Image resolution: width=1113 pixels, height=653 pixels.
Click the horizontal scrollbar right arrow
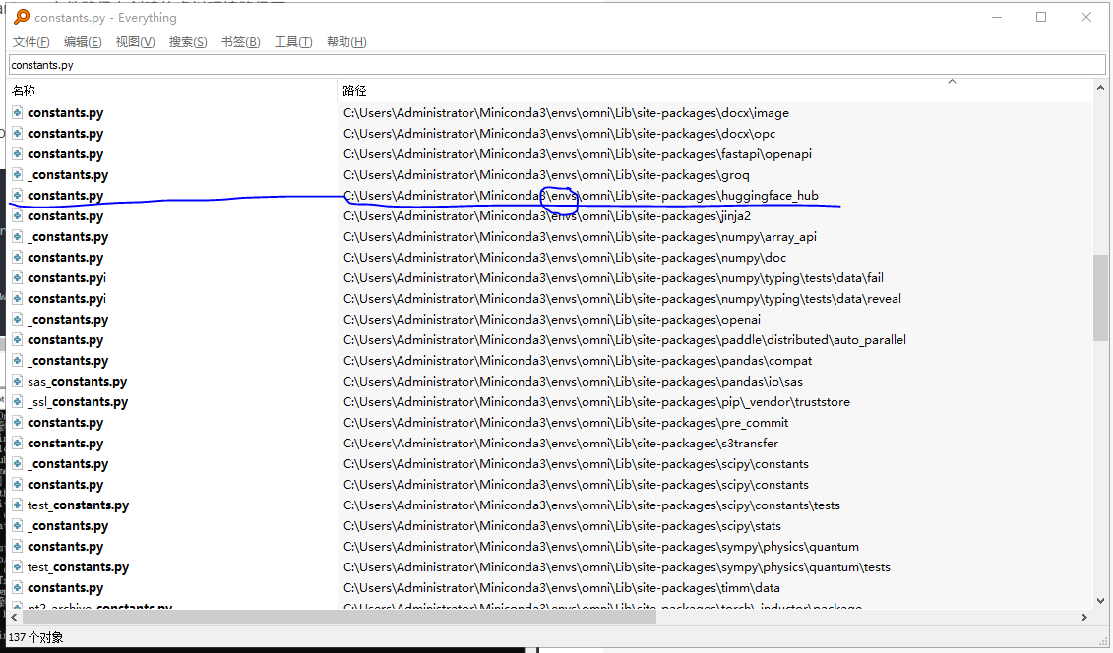click(1084, 617)
